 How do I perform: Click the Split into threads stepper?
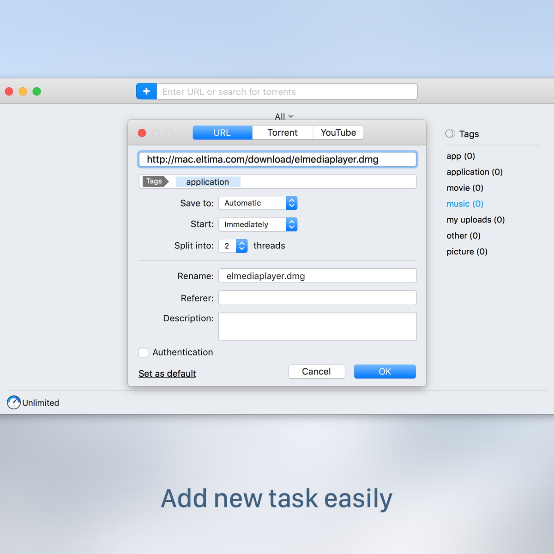(x=241, y=246)
